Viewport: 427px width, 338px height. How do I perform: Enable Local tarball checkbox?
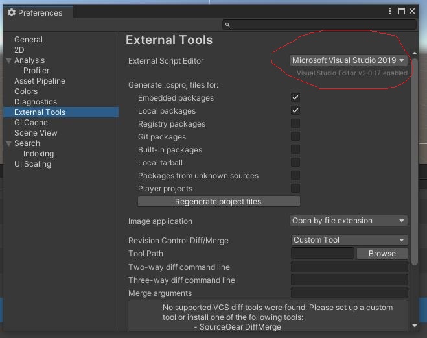pyautogui.click(x=295, y=162)
